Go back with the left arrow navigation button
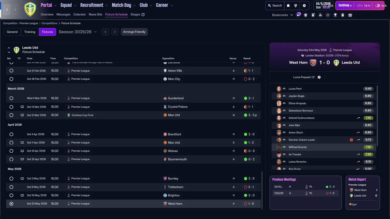 7,10
